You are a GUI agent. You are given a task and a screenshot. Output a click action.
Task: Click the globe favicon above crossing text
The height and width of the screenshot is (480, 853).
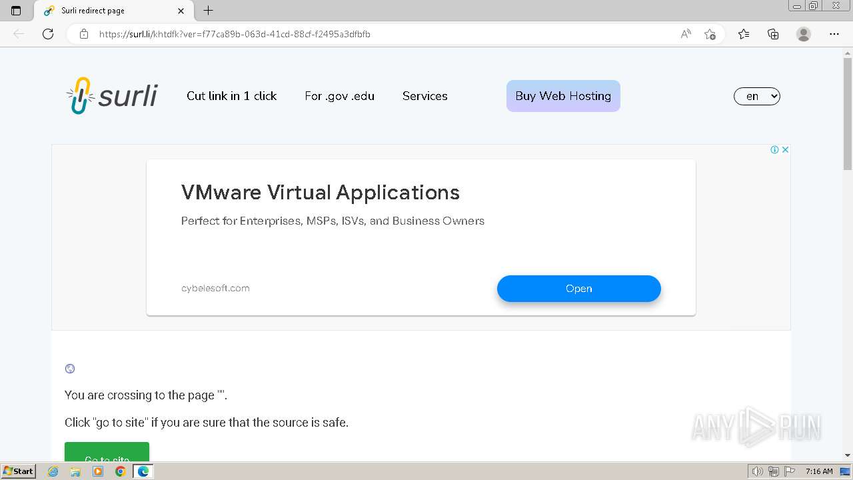70,369
